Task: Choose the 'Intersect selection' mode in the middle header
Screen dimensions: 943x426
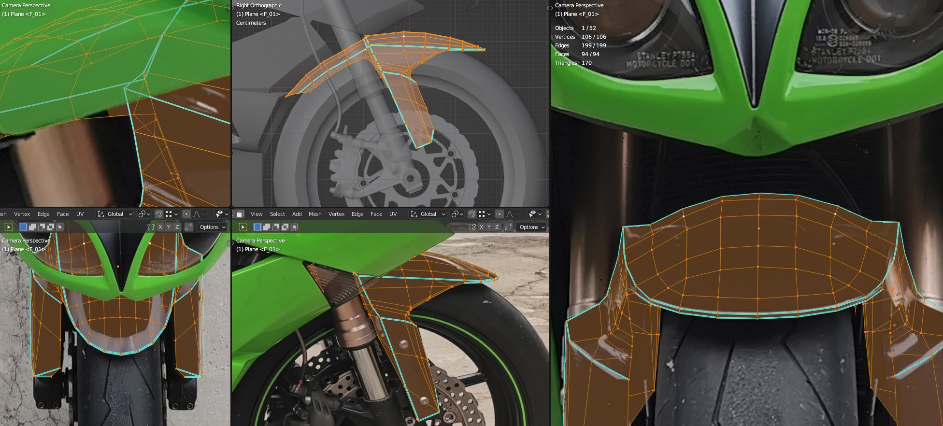Action: pos(294,227)
